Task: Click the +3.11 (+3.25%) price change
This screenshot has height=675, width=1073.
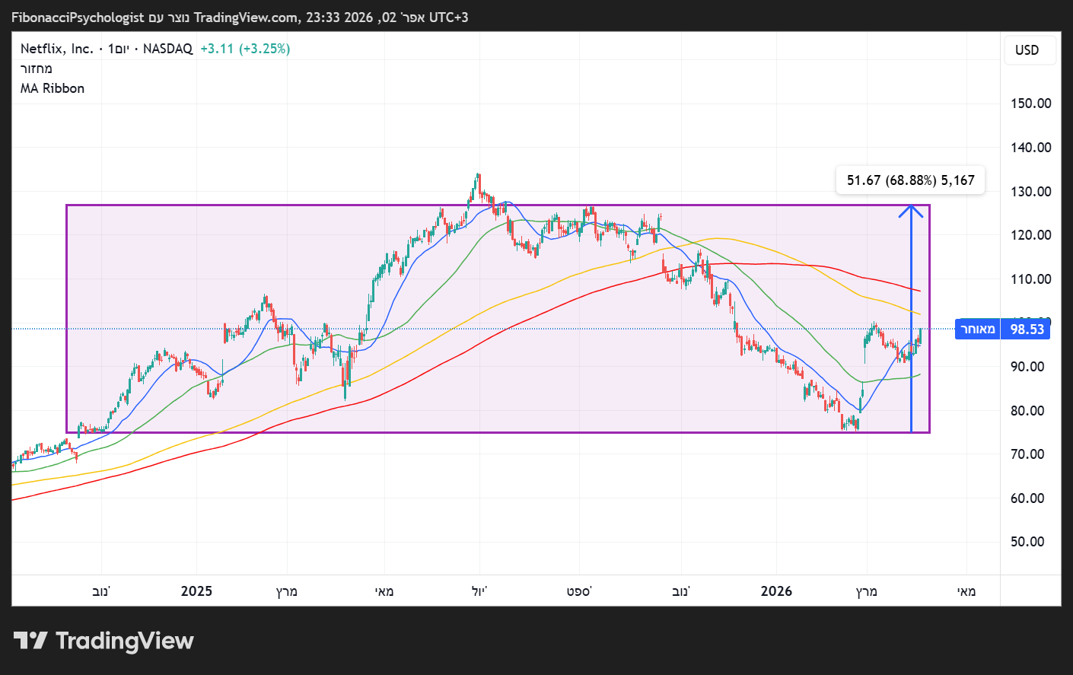Action: 245,49
